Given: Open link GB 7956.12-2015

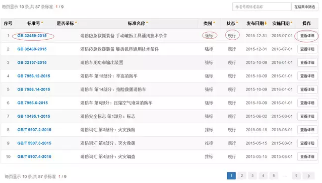Looking at the screenshot, I should [x=34, y=76].
